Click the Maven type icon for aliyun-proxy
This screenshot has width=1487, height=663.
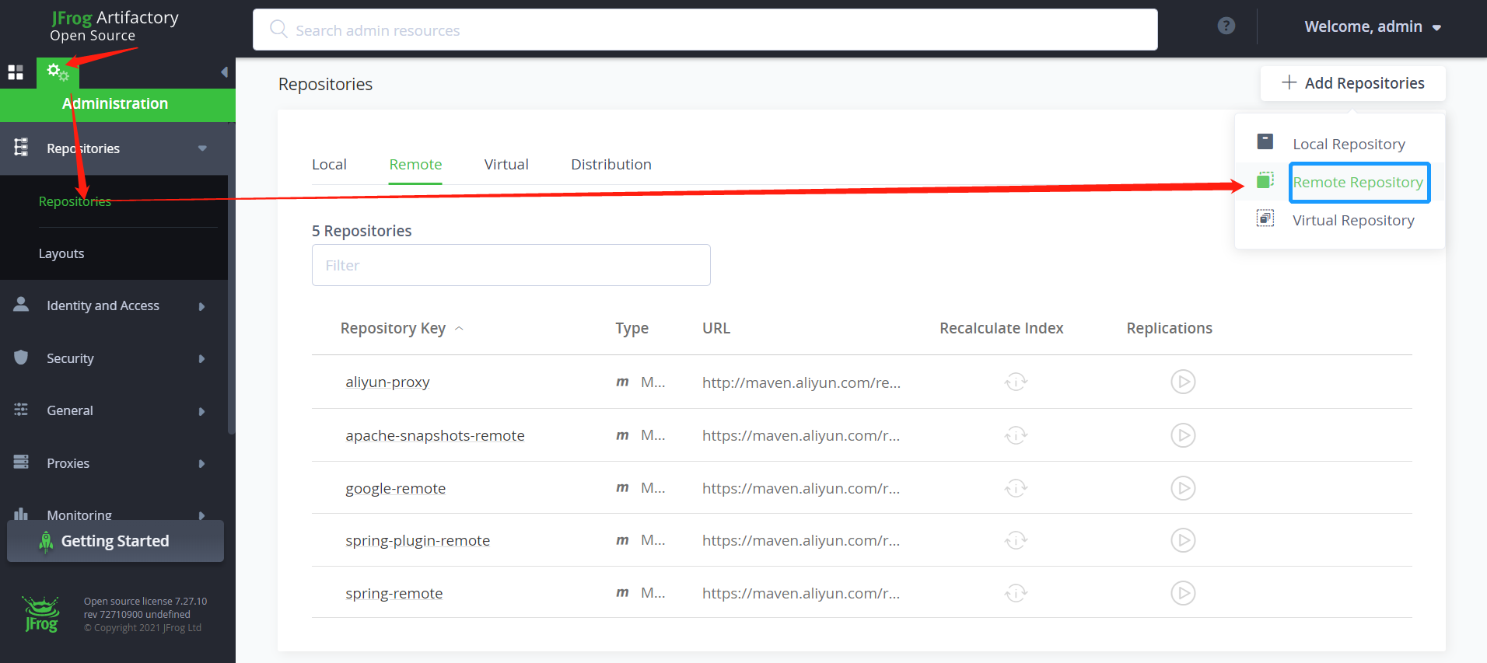click(622, 382)
